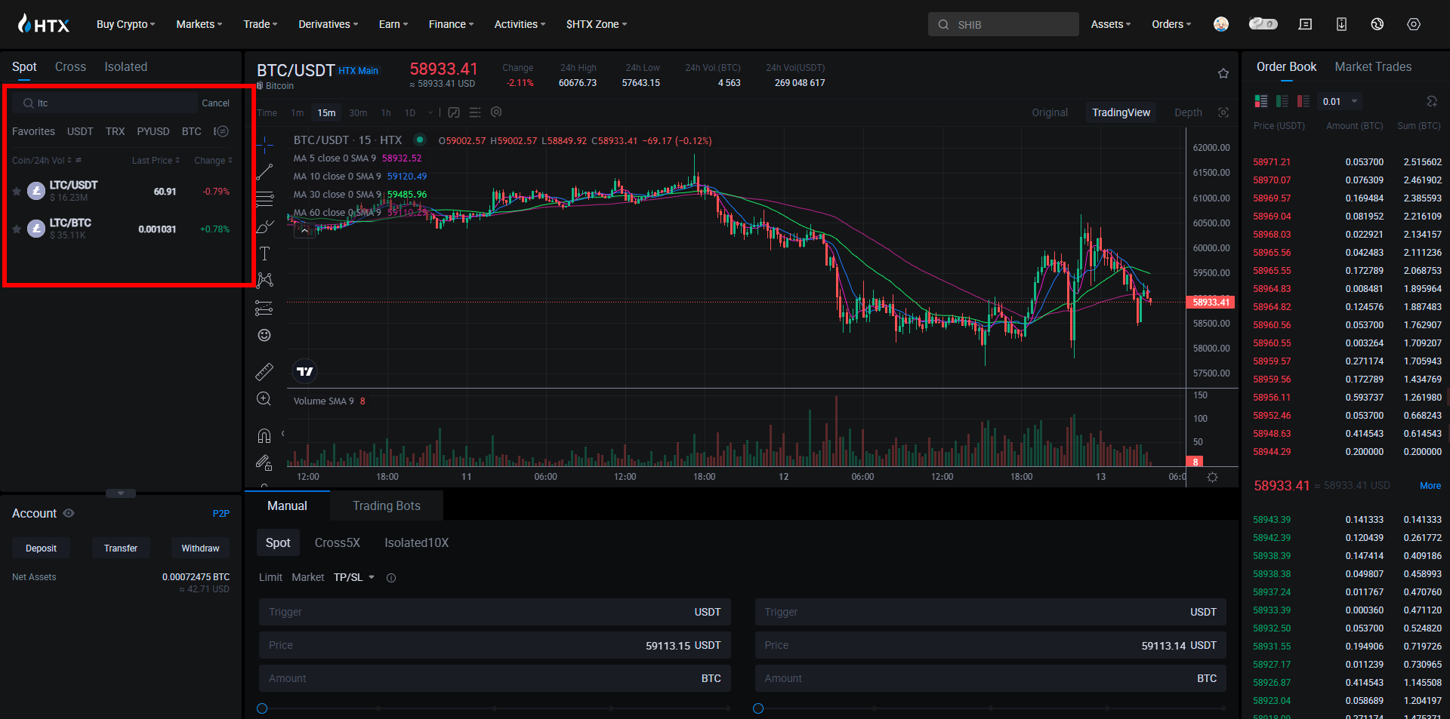Open chart settings hexagon icon
The image size is (1450, 719).
pos(496,112)
